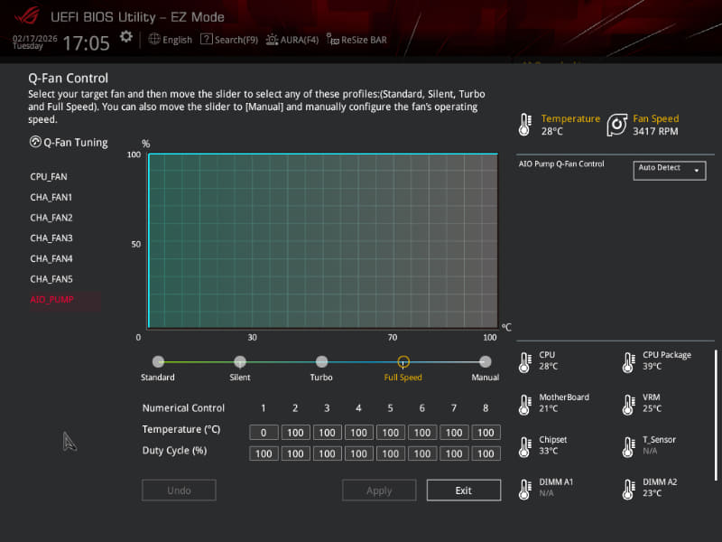Screen dimensions: 722x542
Task: Open AIO Pump Q-Fan Control Auto Detect dropdown
Action: (670, 171)
